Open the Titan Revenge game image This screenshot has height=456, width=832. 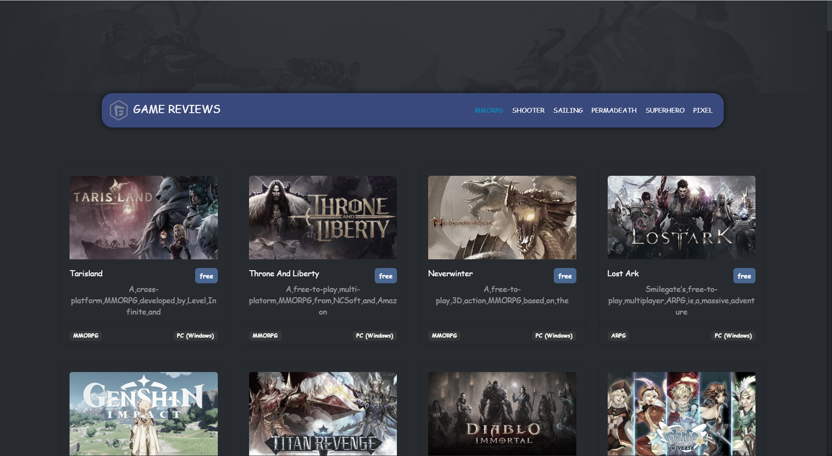pyautogui.click(x=323, y=413)
